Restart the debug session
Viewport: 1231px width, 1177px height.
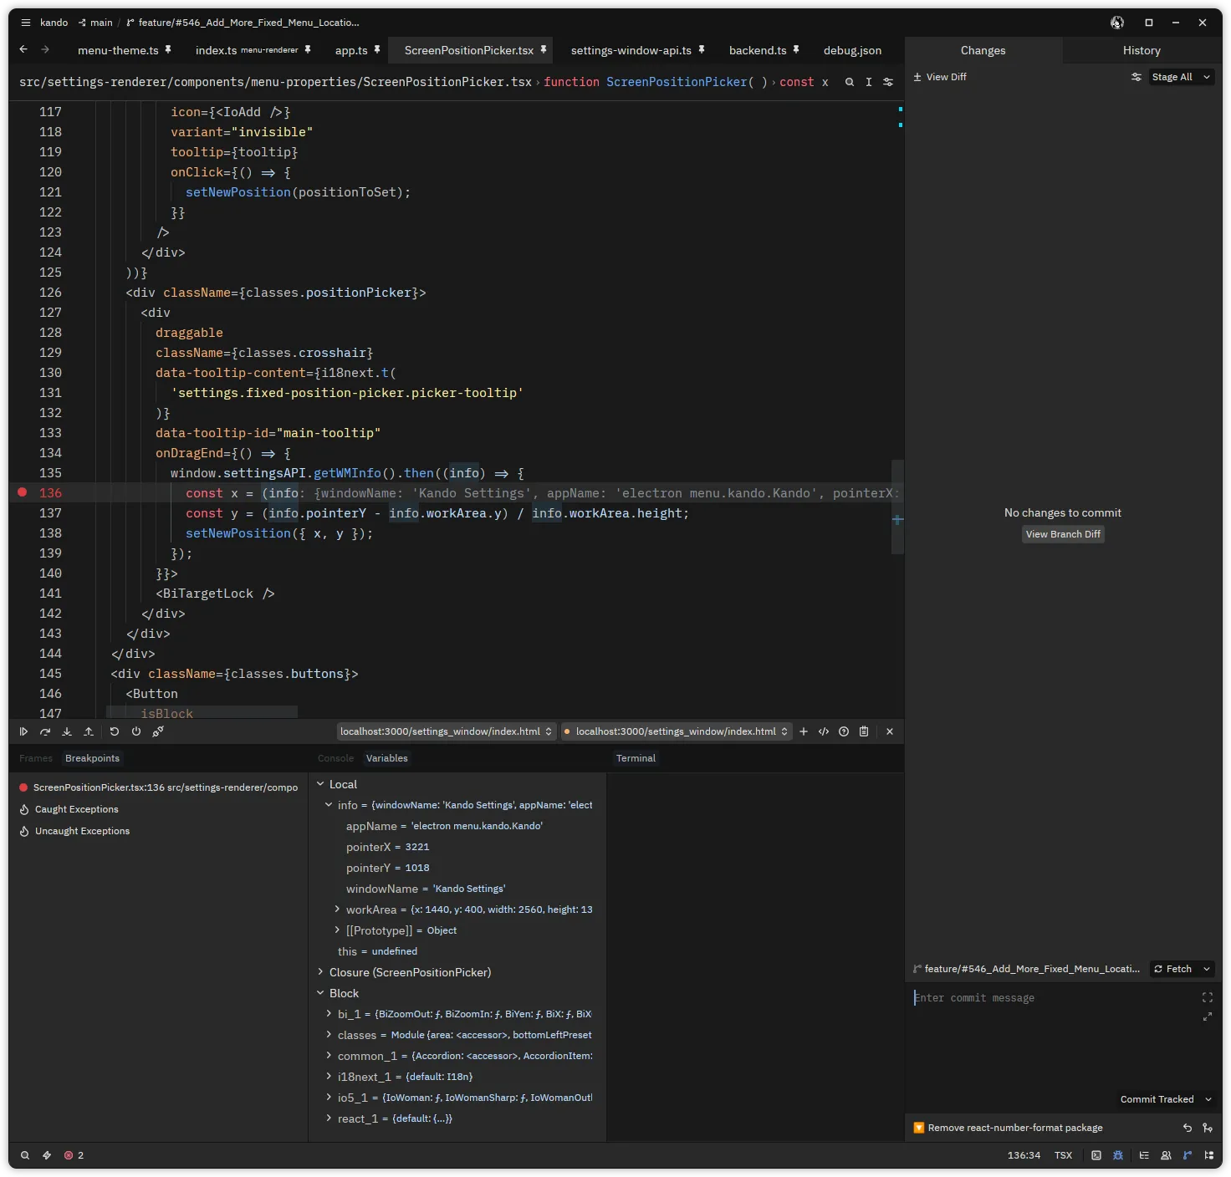coord(115,731)
